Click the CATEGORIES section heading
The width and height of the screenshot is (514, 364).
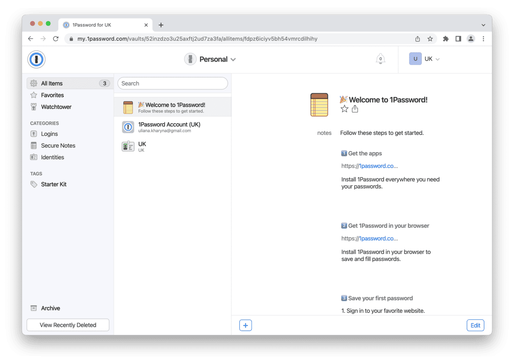[x=44, y=124]
